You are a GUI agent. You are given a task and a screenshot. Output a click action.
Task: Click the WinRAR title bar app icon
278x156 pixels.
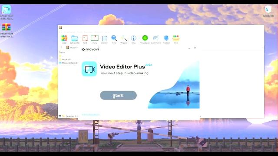61,28
